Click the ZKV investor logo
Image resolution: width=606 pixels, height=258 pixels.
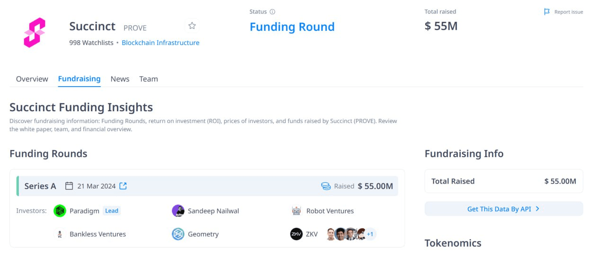click(296, 234)
